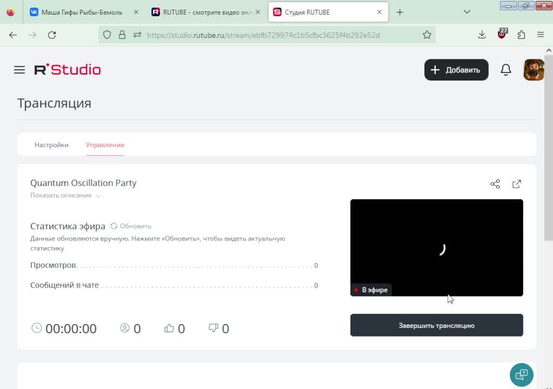The height and width of the screenshot is (389, 553).
Task: Open the support chat bubble
Action: point(521,375)
